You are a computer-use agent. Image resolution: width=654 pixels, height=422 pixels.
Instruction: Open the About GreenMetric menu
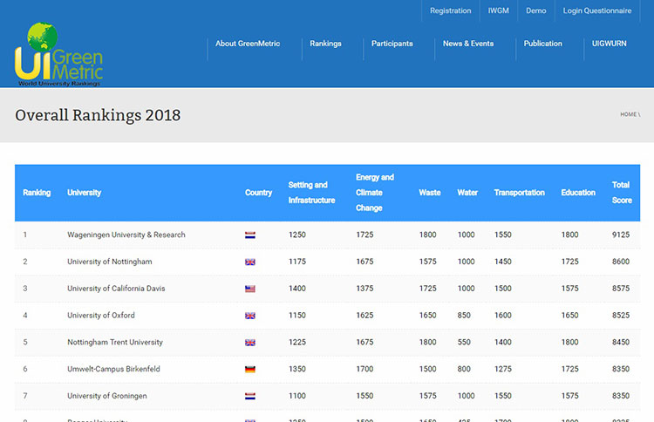(248, 44)
